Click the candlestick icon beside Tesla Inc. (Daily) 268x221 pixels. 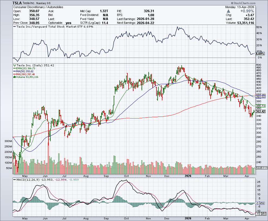click(15, 65)
